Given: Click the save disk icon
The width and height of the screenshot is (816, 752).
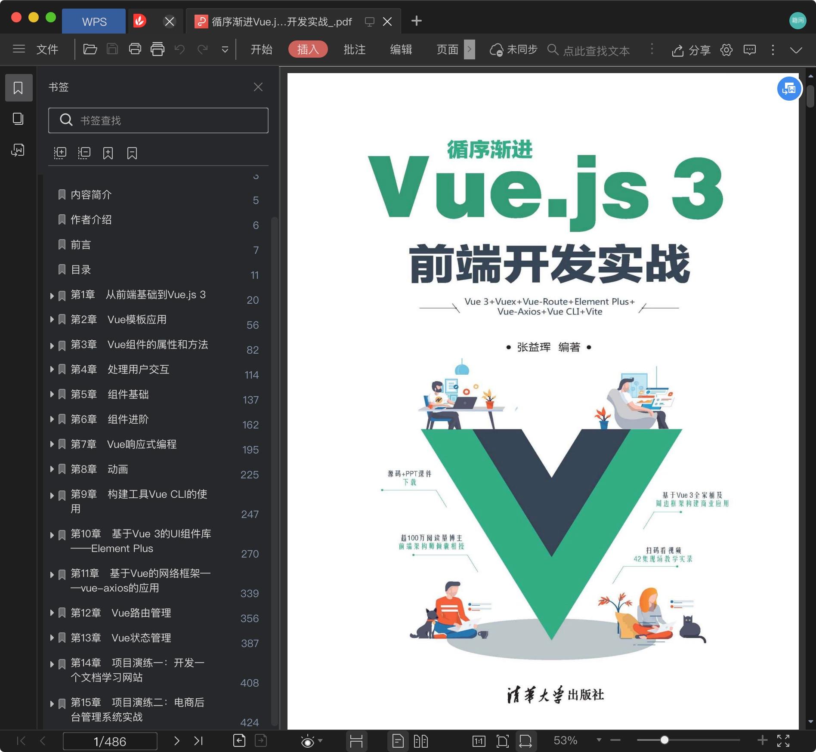Looking at the screenshot, I should pos(112,49).
